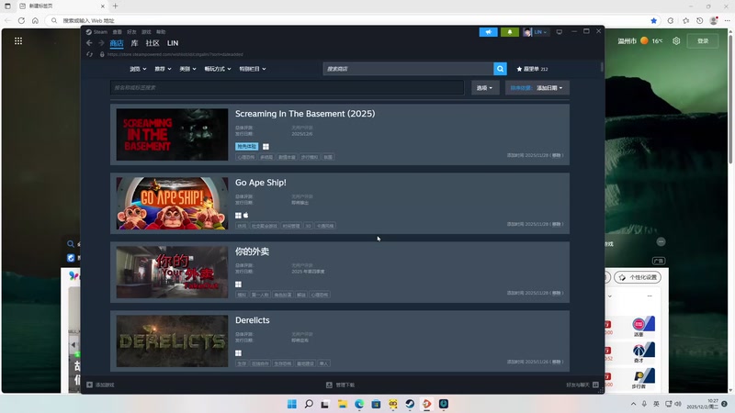Switch to the 社区 tab
735x413 pixels.
(x=153, y=43)
